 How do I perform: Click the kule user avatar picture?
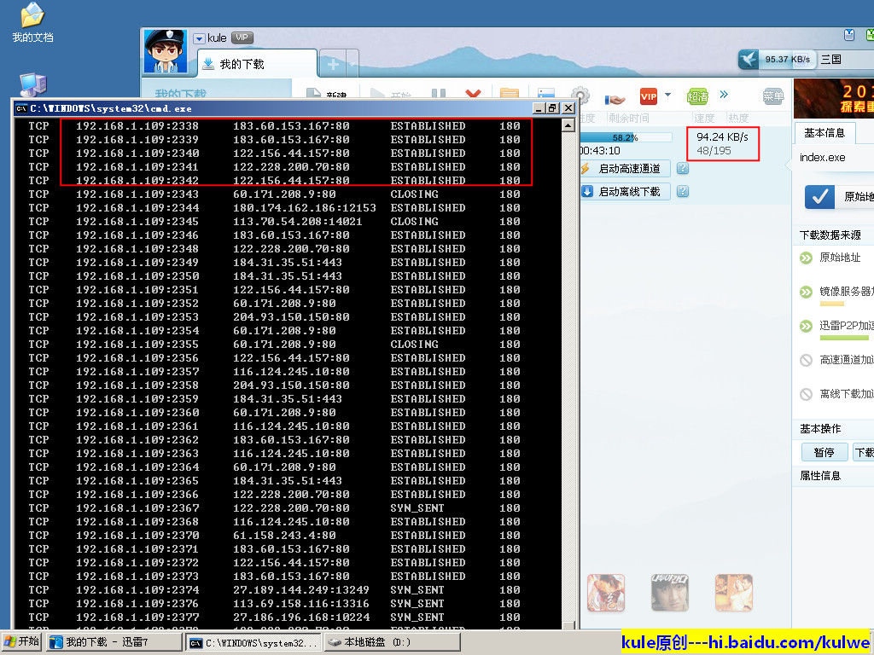(x=165, y=51)
